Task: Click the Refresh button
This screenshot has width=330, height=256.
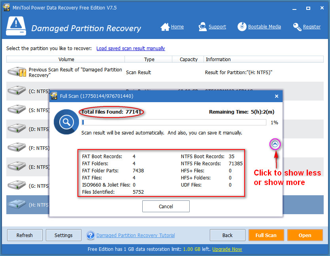Action: point(25,235)
